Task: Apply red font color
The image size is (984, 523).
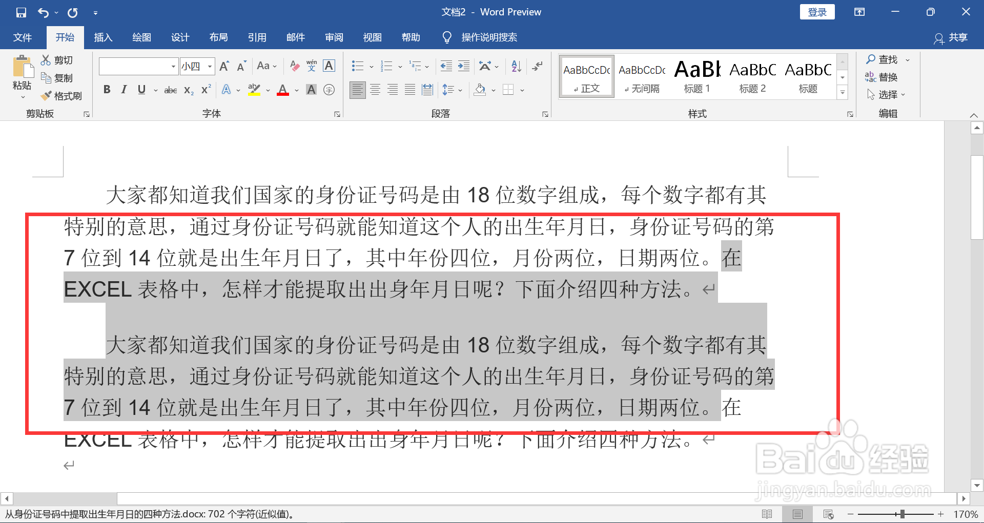Action: 283,90
